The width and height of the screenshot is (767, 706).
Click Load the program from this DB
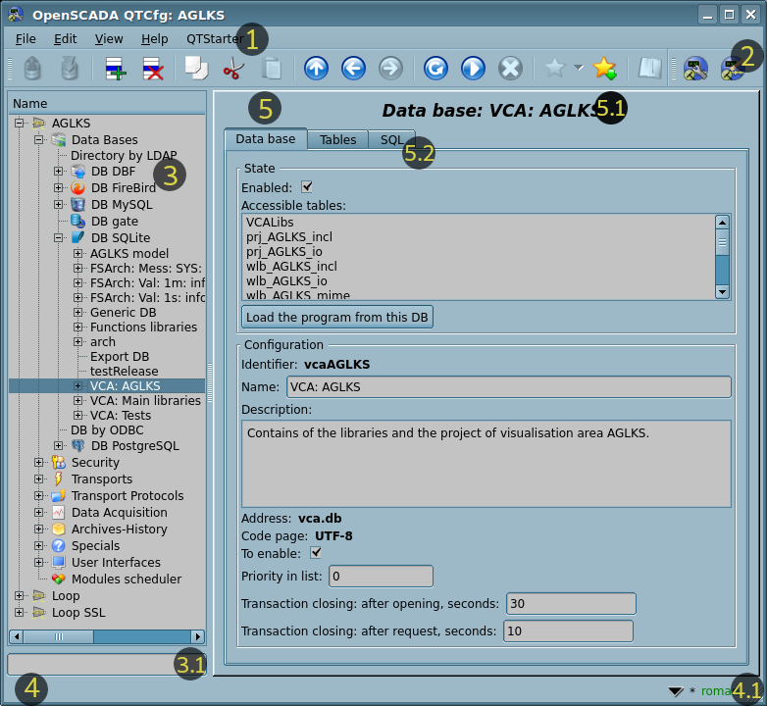[337, 317]
